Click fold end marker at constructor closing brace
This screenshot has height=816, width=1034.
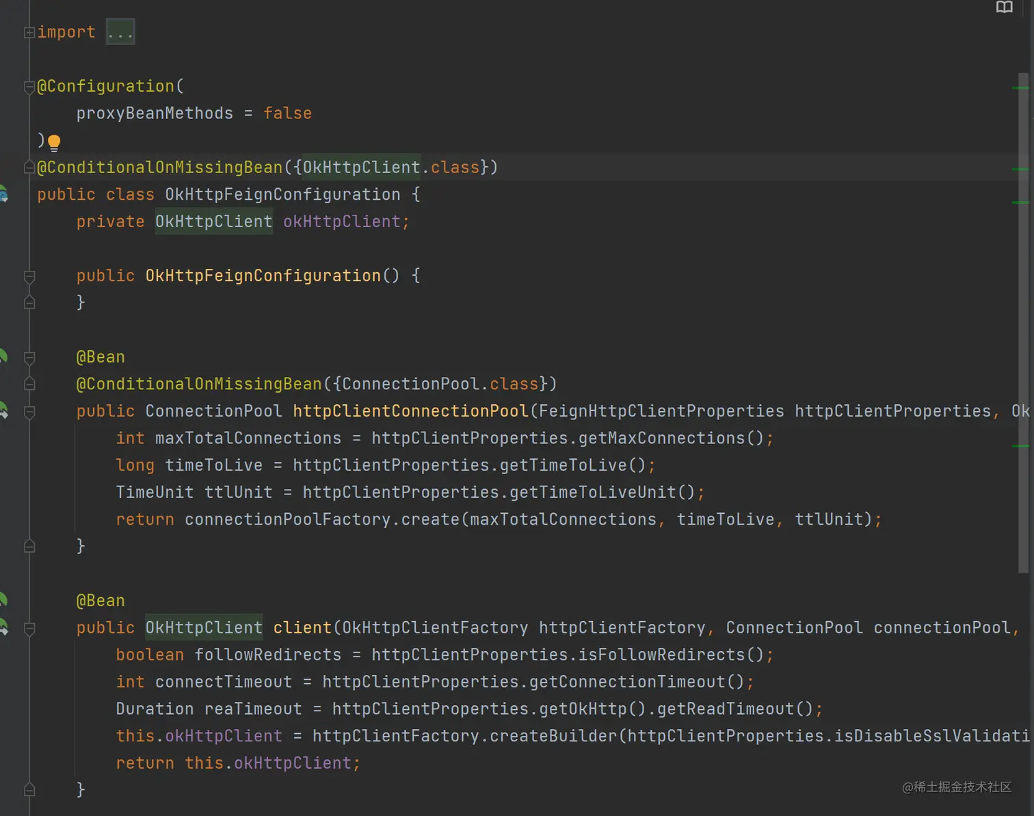coord(29,302)
